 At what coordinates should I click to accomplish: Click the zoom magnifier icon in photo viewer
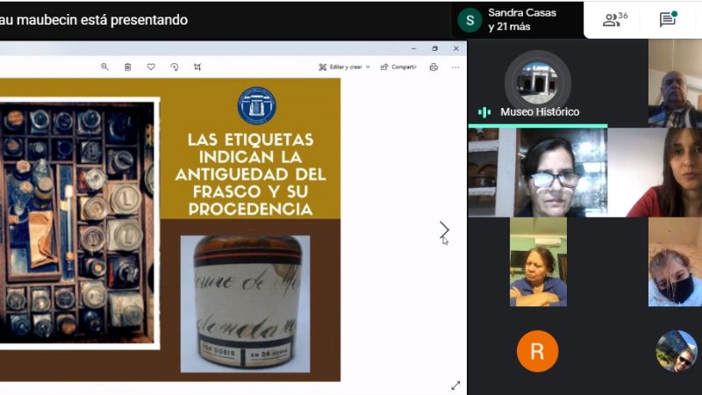(104, 67)
